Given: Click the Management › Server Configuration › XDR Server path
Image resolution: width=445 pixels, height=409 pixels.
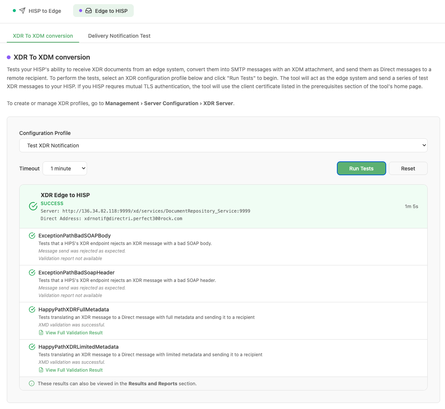Looking at the screenshot, I should tap(169, 103).
